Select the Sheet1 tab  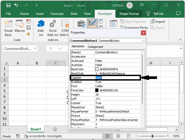pos(36,129)
